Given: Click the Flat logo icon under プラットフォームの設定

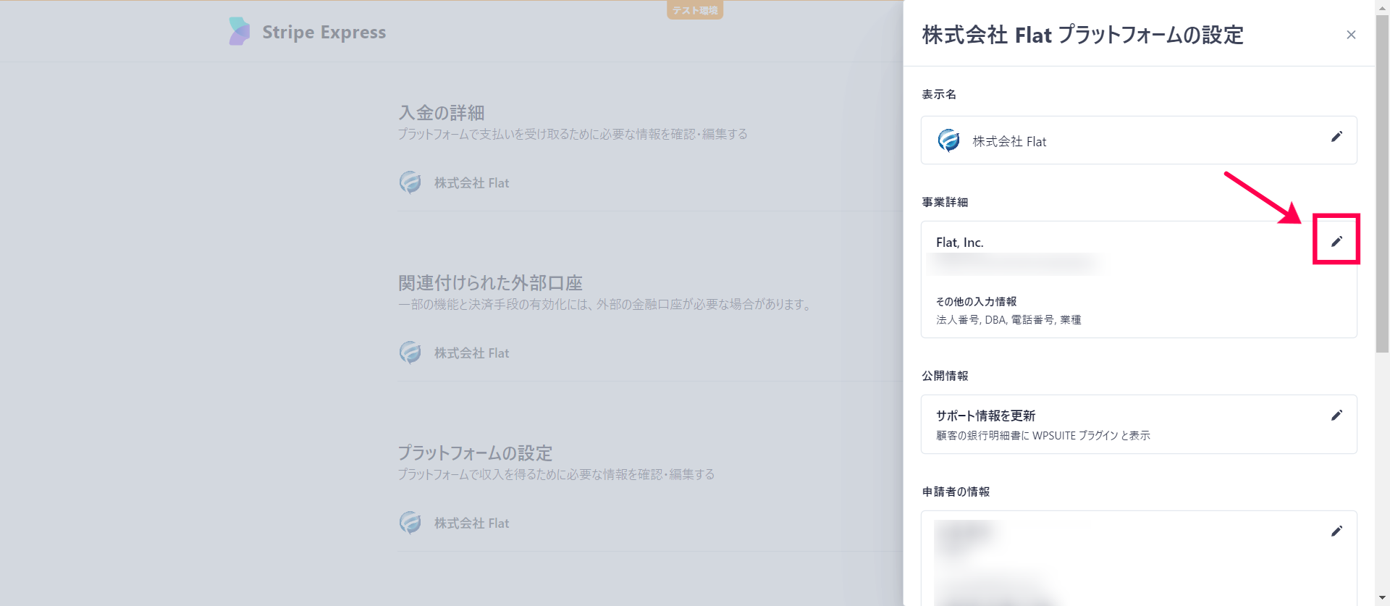Looking at the screenshot, I should [410, 523].
